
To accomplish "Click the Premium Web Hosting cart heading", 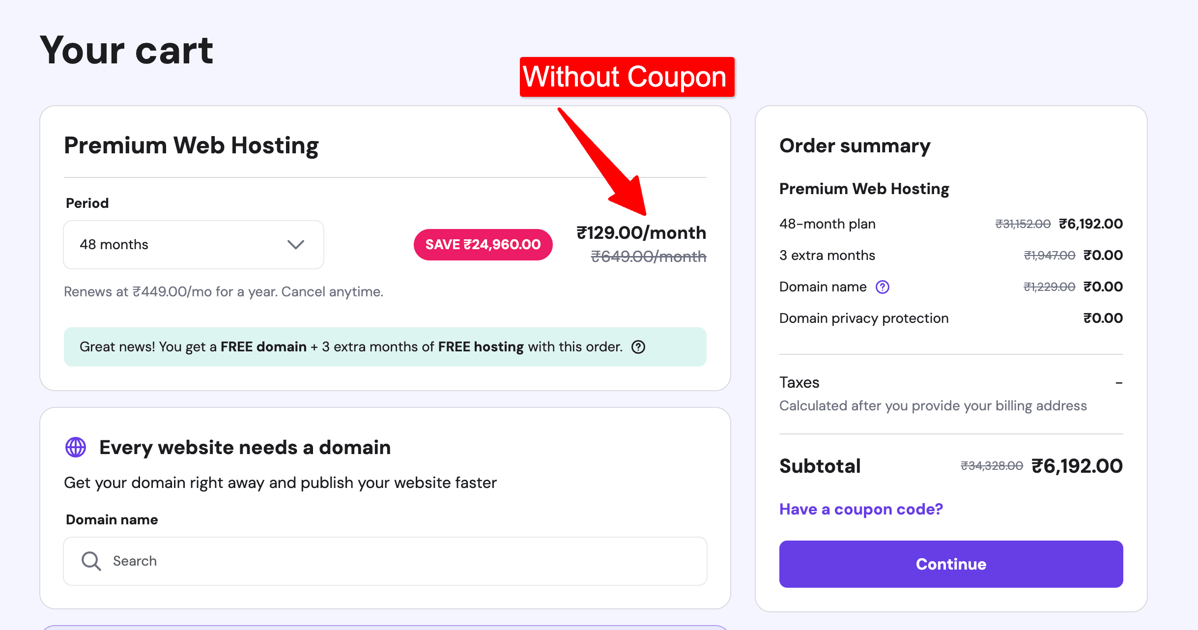I will tap(191, 144).
